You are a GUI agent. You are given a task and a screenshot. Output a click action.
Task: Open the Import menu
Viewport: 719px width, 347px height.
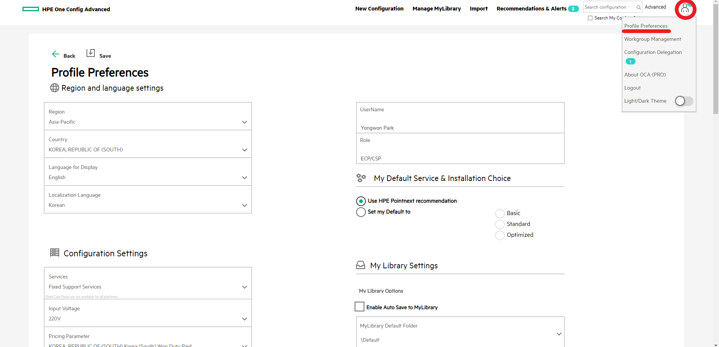coord(479,9)
